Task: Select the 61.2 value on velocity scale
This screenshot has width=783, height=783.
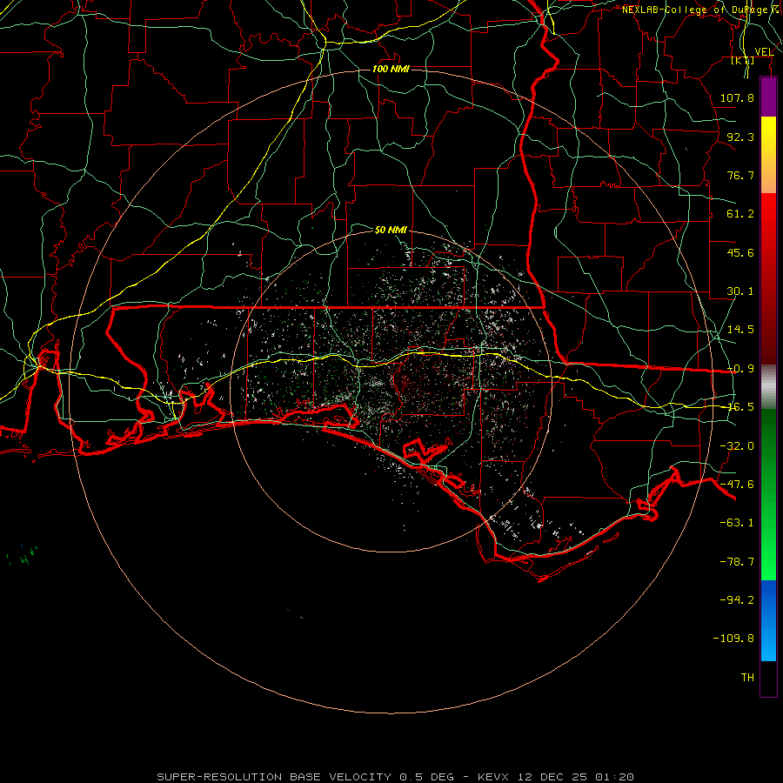Action: tap(740, 214)
